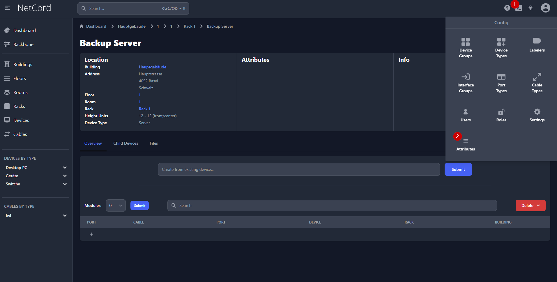Click the Create from existing device field
The width and height of the screenshot is (557, 282).
pyautogui.click(x=298, y=169)
